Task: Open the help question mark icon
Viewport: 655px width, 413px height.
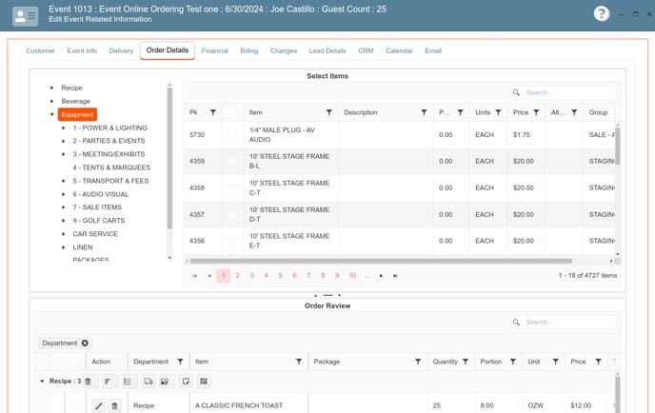Action: click(601, 13)
